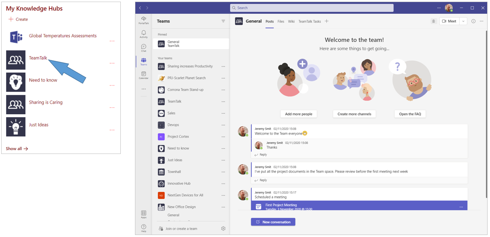Screen dimensions: 490x237
Task: Open the Chat icon in sidebar
Action: (143, 48)
